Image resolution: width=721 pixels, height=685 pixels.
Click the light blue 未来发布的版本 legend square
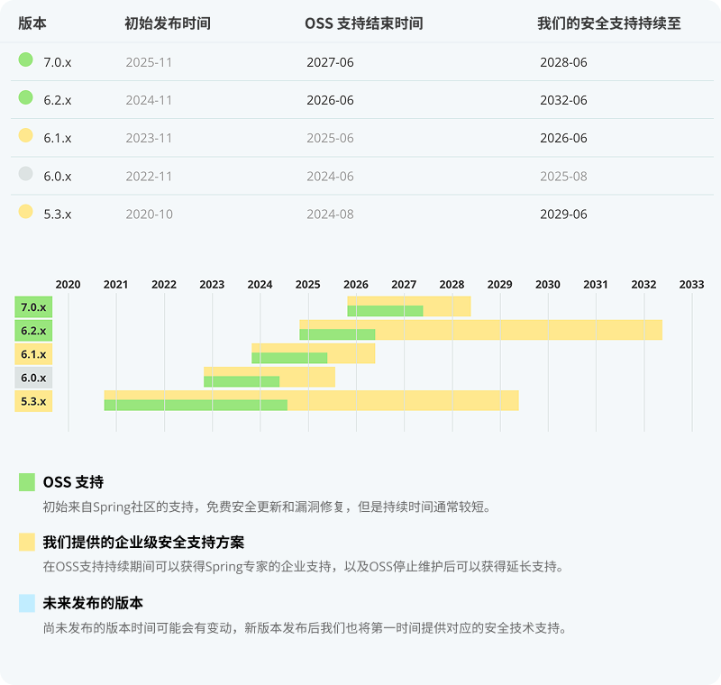coord(27,602)
